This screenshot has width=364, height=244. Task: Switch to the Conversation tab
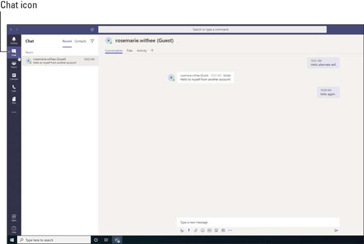tap(114, 50)
